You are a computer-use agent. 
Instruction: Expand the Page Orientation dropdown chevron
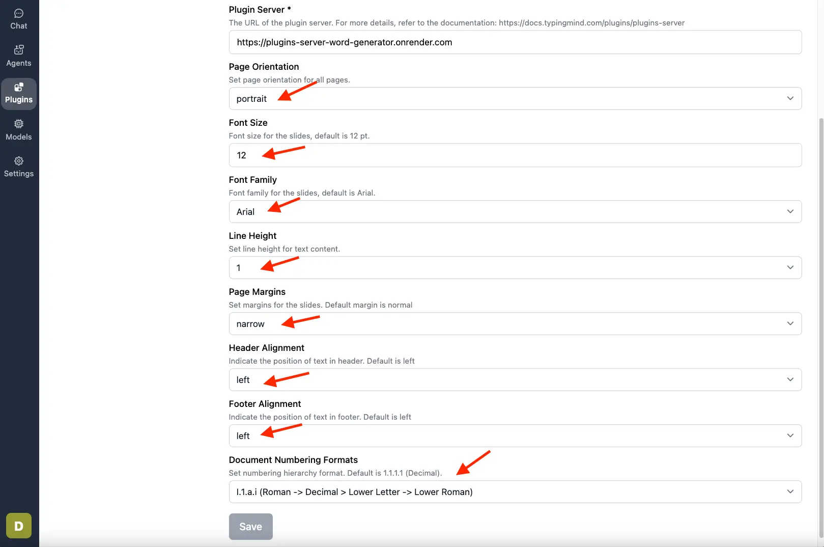click(790, 98)
